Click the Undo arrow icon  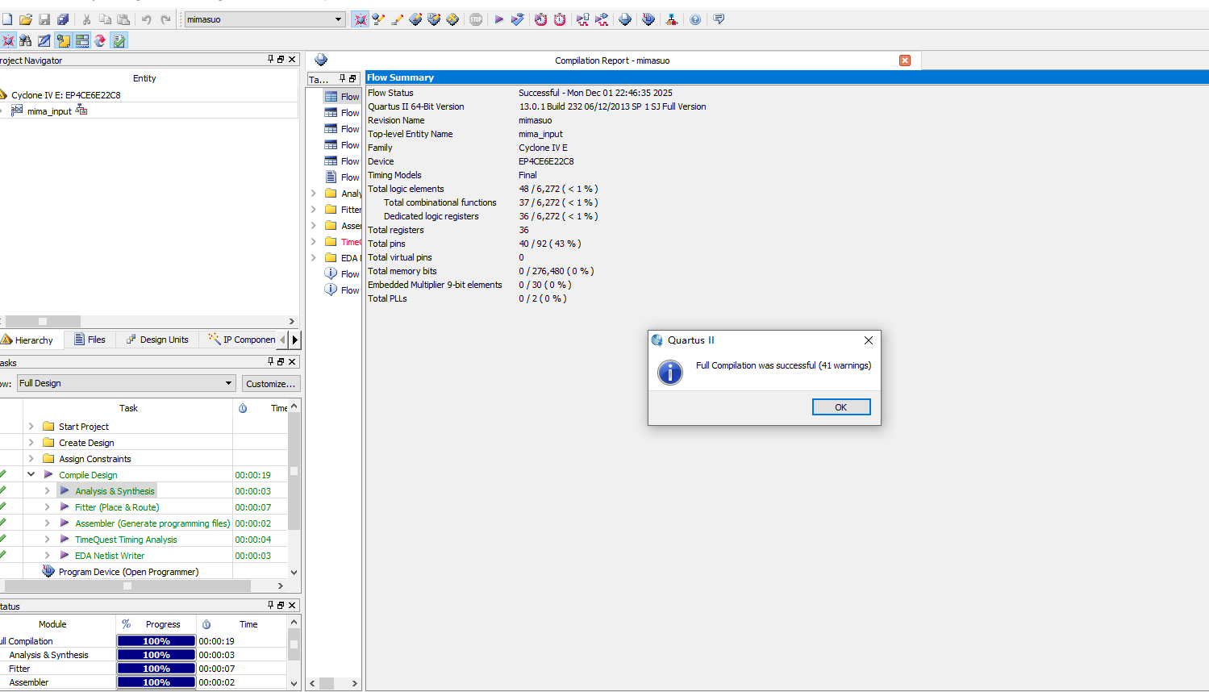[147, 19]
